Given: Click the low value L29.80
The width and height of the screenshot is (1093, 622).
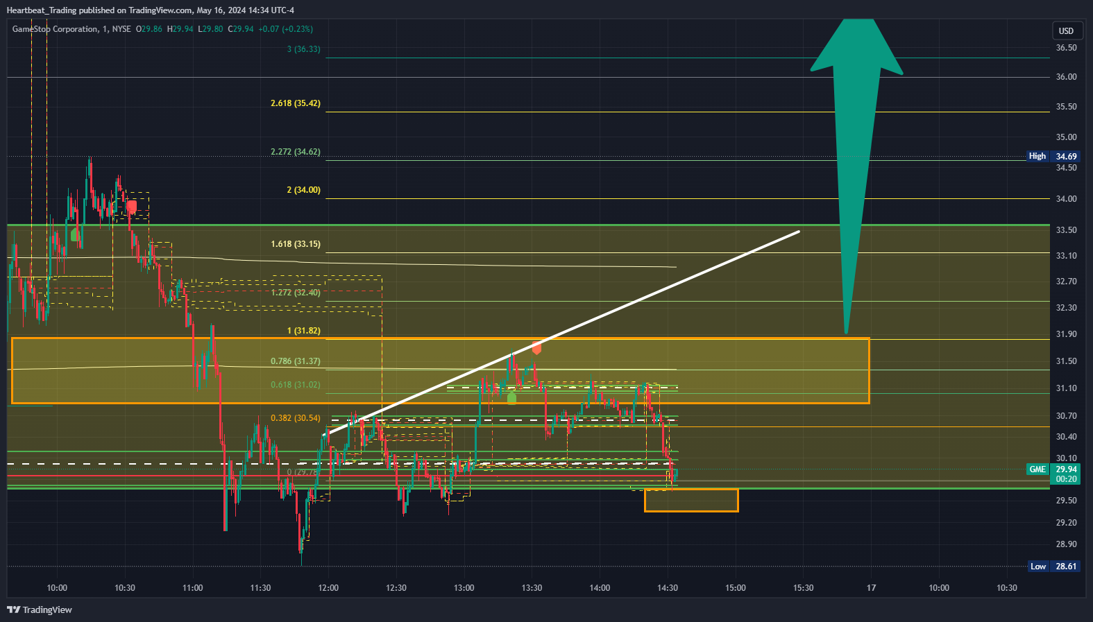Looking at the screenshot, I should [x=211, y=29].
